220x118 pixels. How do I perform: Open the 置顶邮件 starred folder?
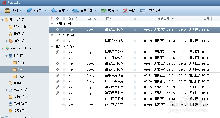tap(17, 34)
